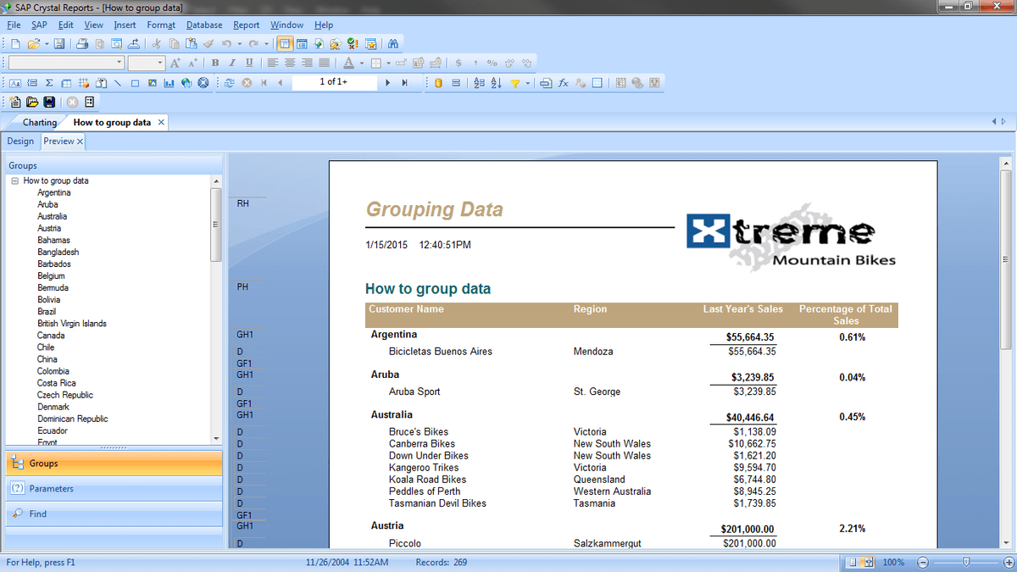Click the Insert Summary sigma icon
Image resolution: width=1017 pixels, height=572 pixels.
pos(48,83)
